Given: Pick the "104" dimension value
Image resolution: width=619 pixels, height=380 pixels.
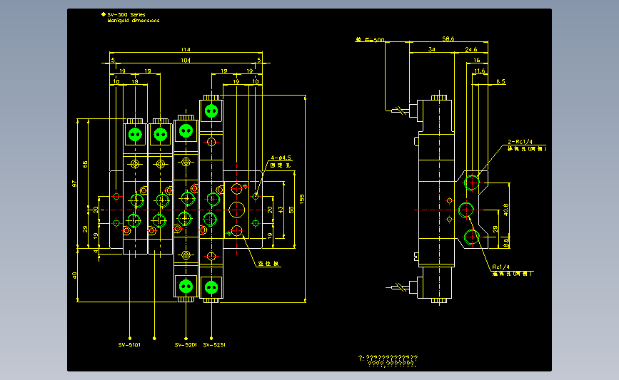Looking at the screenshot, I should [186, 61].
